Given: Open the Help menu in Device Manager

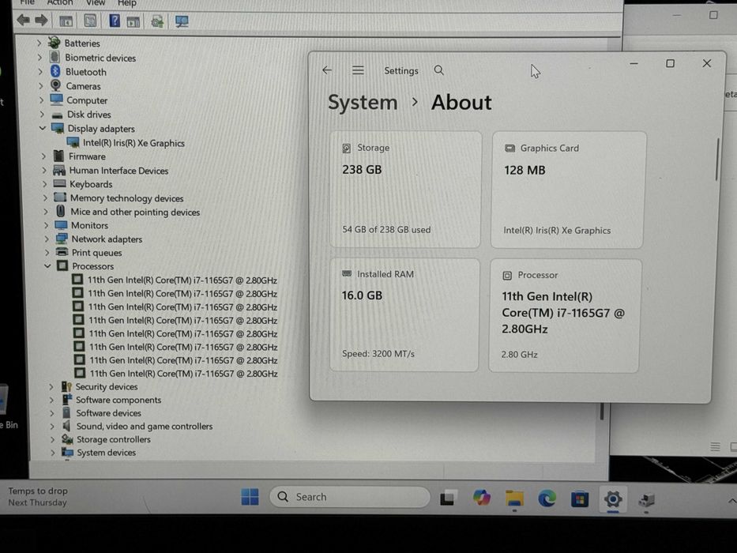Looking at the screenshot, I should [127, 3].
